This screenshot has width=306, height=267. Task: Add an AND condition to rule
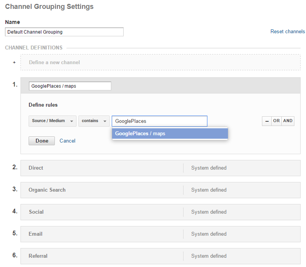pyautogui.click(x=288, y=121)
